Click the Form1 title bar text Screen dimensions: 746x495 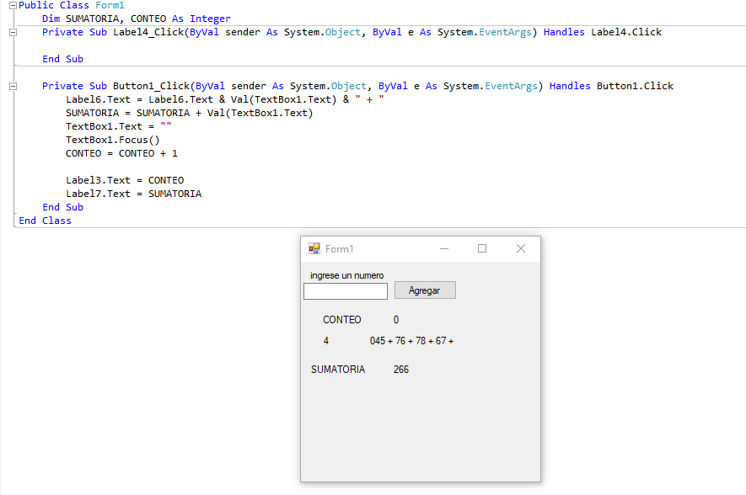pyautogui.click(x=339, y=249)
